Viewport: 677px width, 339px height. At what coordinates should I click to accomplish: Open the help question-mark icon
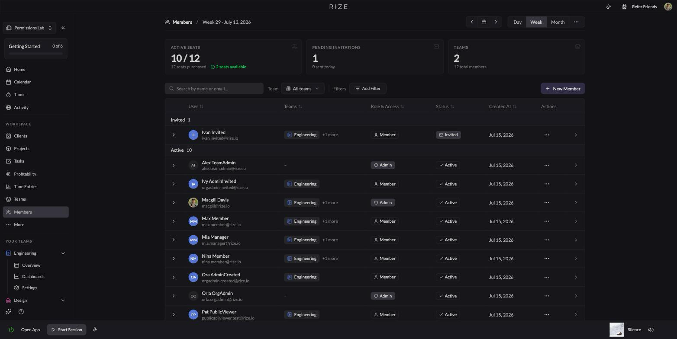pyautogui.click(x=21, y=312)
